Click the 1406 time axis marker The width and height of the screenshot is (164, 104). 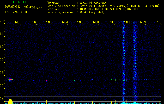click(96, 22)
